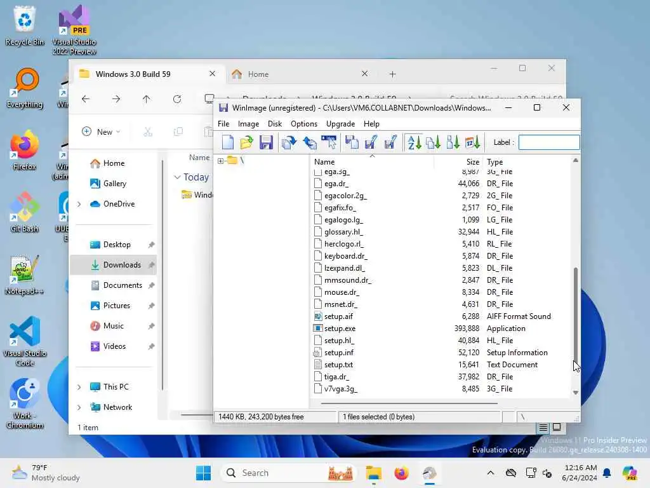
Task: Select the setup.inf file
Action: [339, 352]
